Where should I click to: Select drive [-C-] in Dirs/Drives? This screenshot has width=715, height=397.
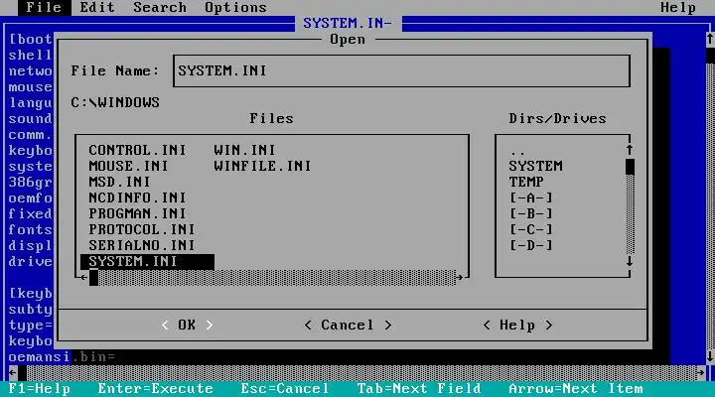coord(530,229)
